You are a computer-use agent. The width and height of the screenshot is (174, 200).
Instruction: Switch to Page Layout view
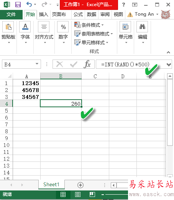78,194
